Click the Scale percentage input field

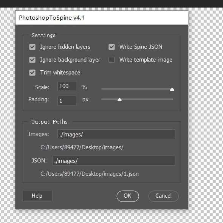click(67, 86)
